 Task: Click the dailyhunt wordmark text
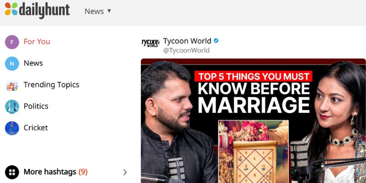tap(44, 10)
